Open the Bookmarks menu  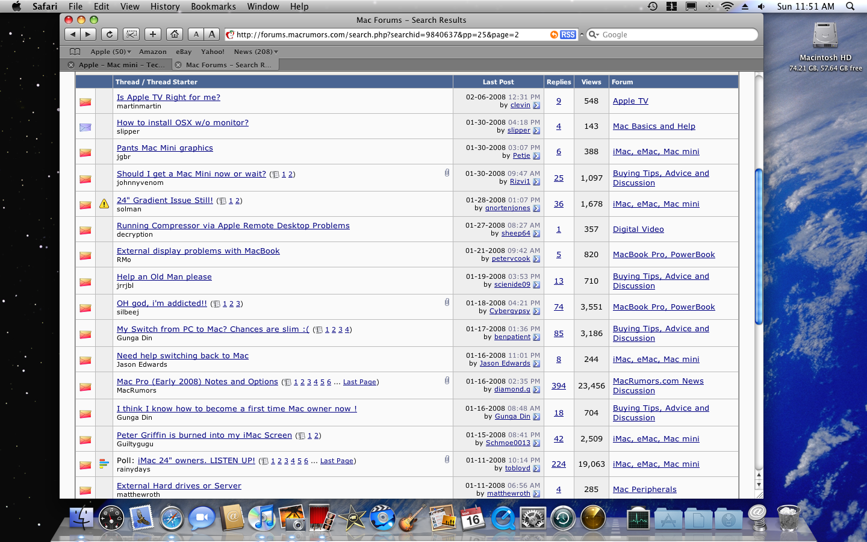pos(213,6)
